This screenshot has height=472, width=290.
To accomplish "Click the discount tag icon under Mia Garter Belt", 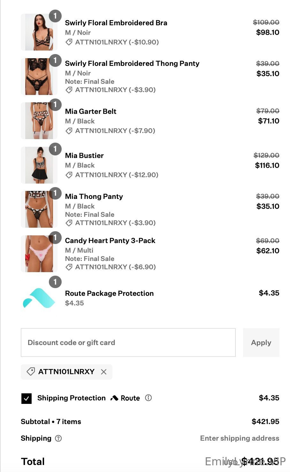I will pos(69,131).
